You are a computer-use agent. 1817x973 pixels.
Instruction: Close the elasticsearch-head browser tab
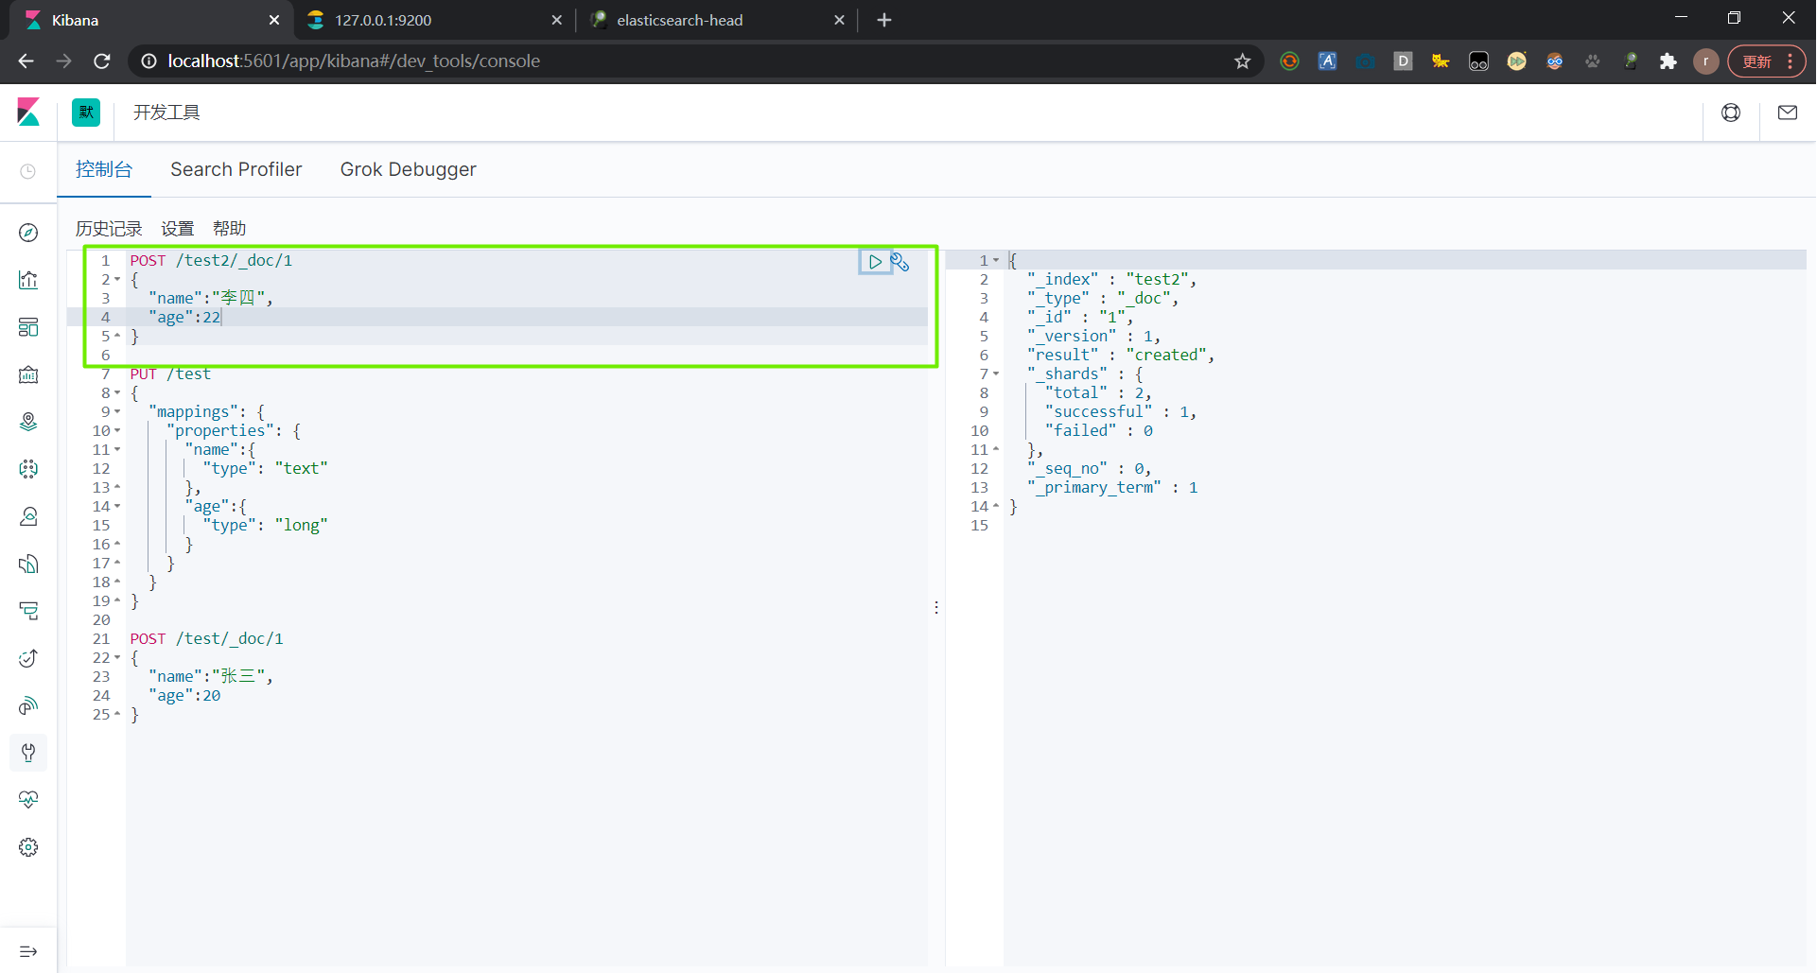click(x=839, y=20)
